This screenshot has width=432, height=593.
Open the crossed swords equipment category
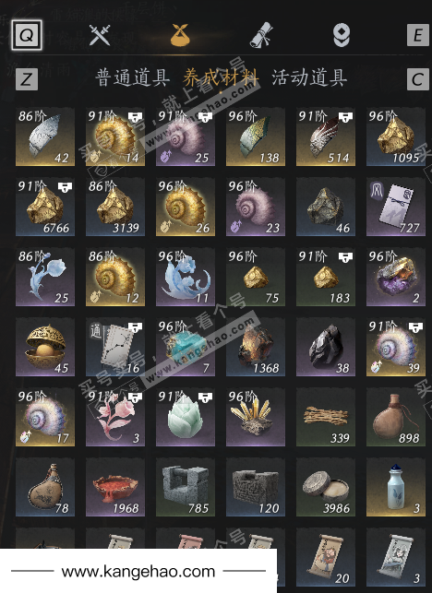pos(100,36)
